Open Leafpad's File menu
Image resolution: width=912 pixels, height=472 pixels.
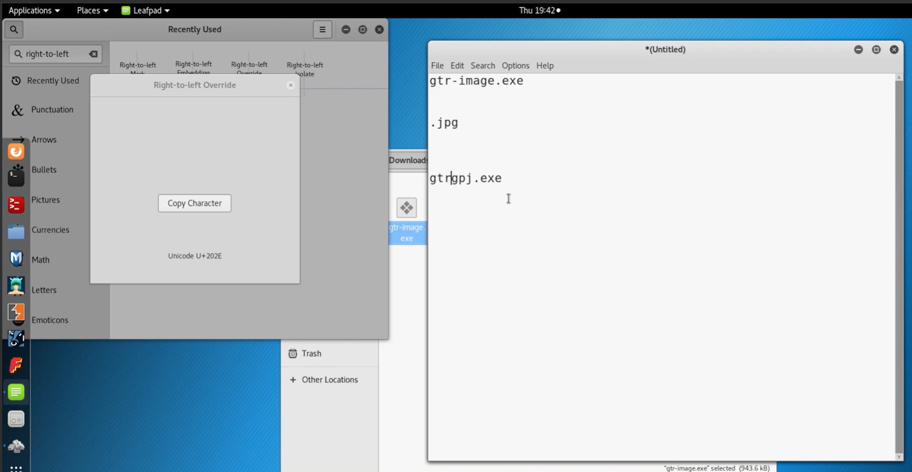point(437,65)
